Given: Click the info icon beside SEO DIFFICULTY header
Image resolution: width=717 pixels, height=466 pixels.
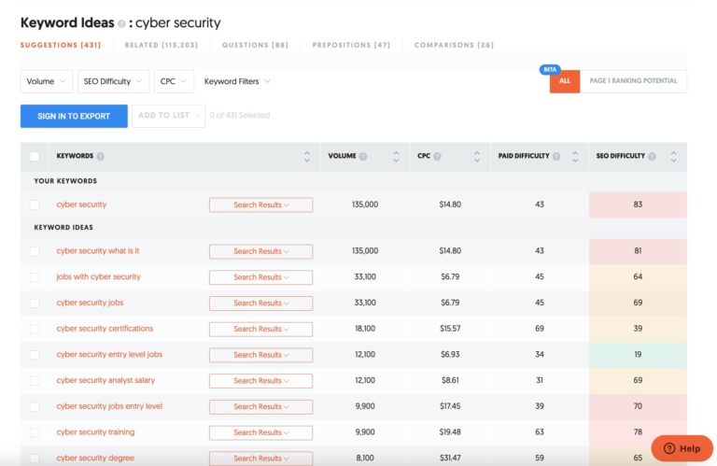Looking at the screenshot, I should (652, 157).
